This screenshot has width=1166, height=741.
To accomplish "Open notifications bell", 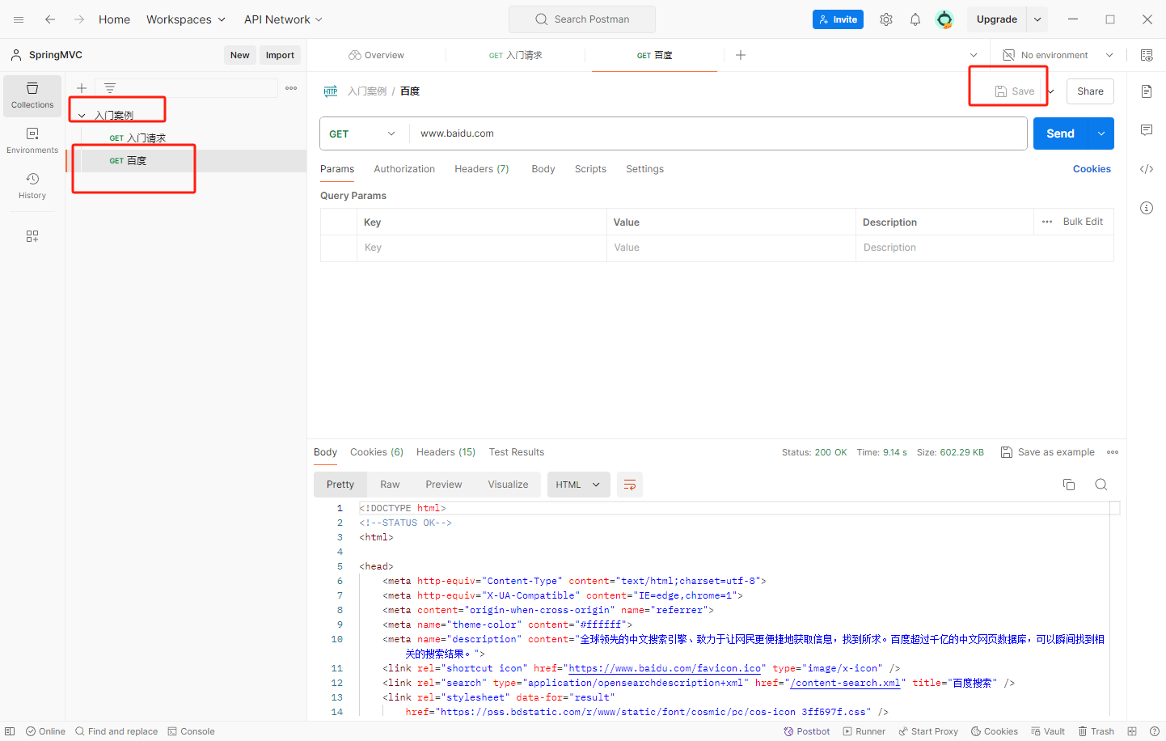I will coord(915,19).
